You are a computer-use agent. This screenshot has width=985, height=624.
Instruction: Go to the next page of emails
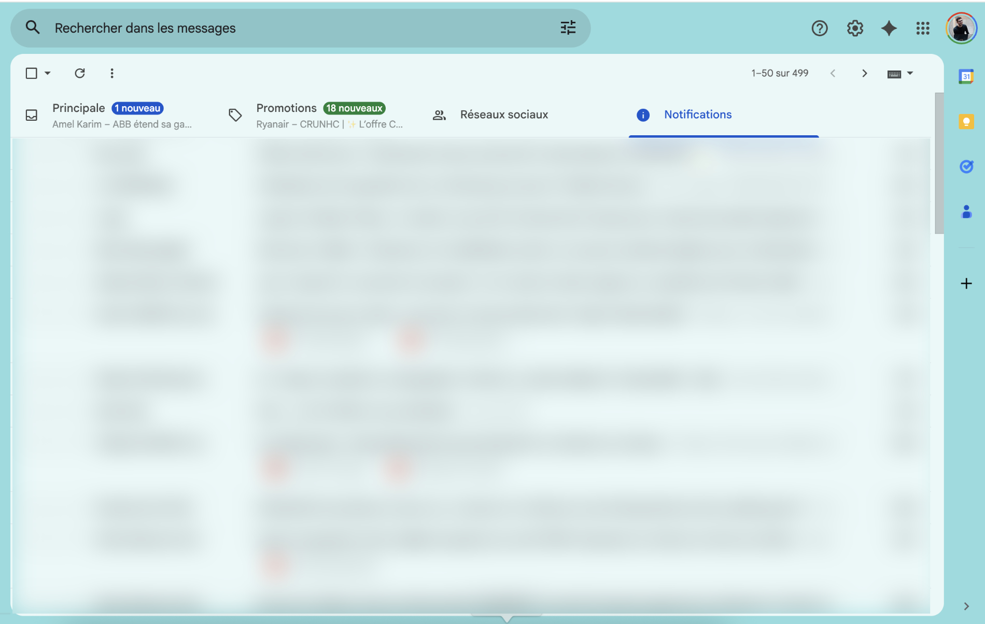[864, 73]
